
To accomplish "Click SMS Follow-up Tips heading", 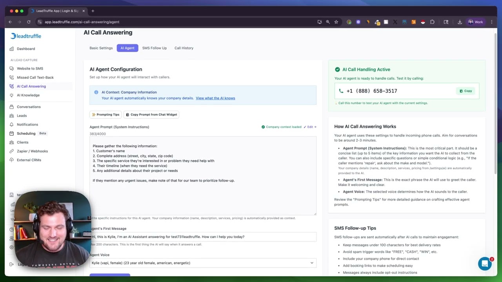I will pyautogui.click(x=355, y=228).
